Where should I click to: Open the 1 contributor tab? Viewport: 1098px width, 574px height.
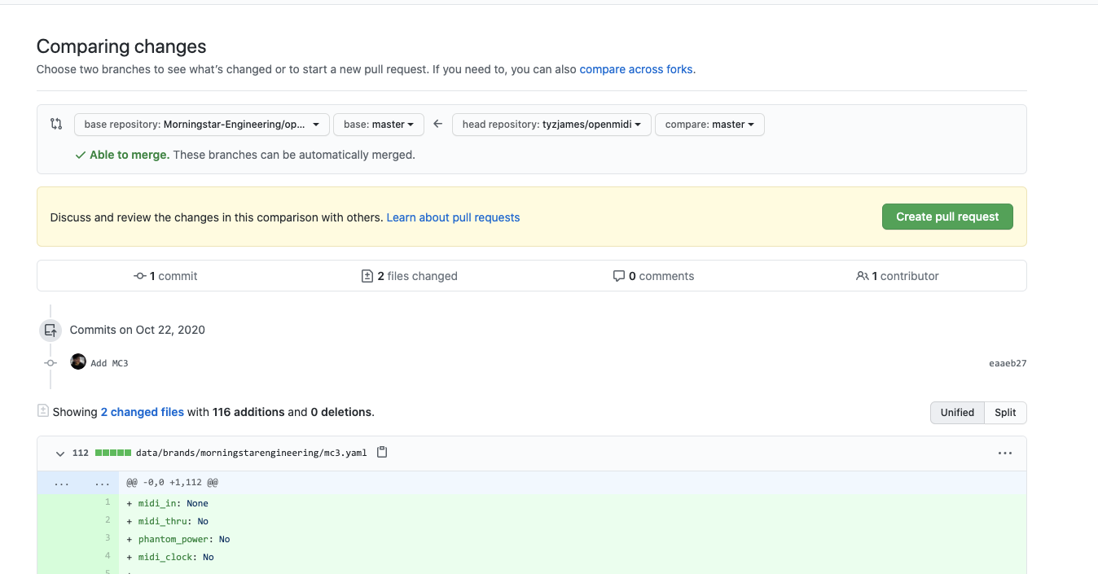pyautogui.click(x=898, y=276)
